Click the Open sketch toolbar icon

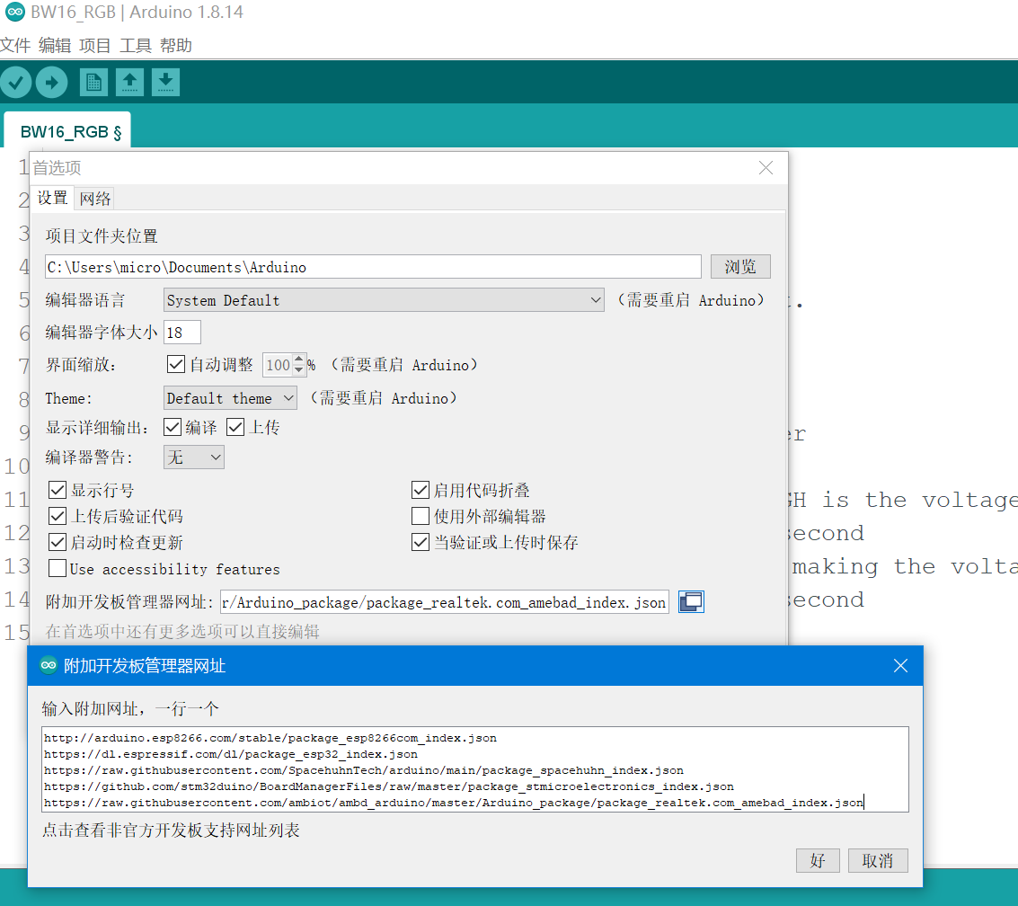pos(129,82)
